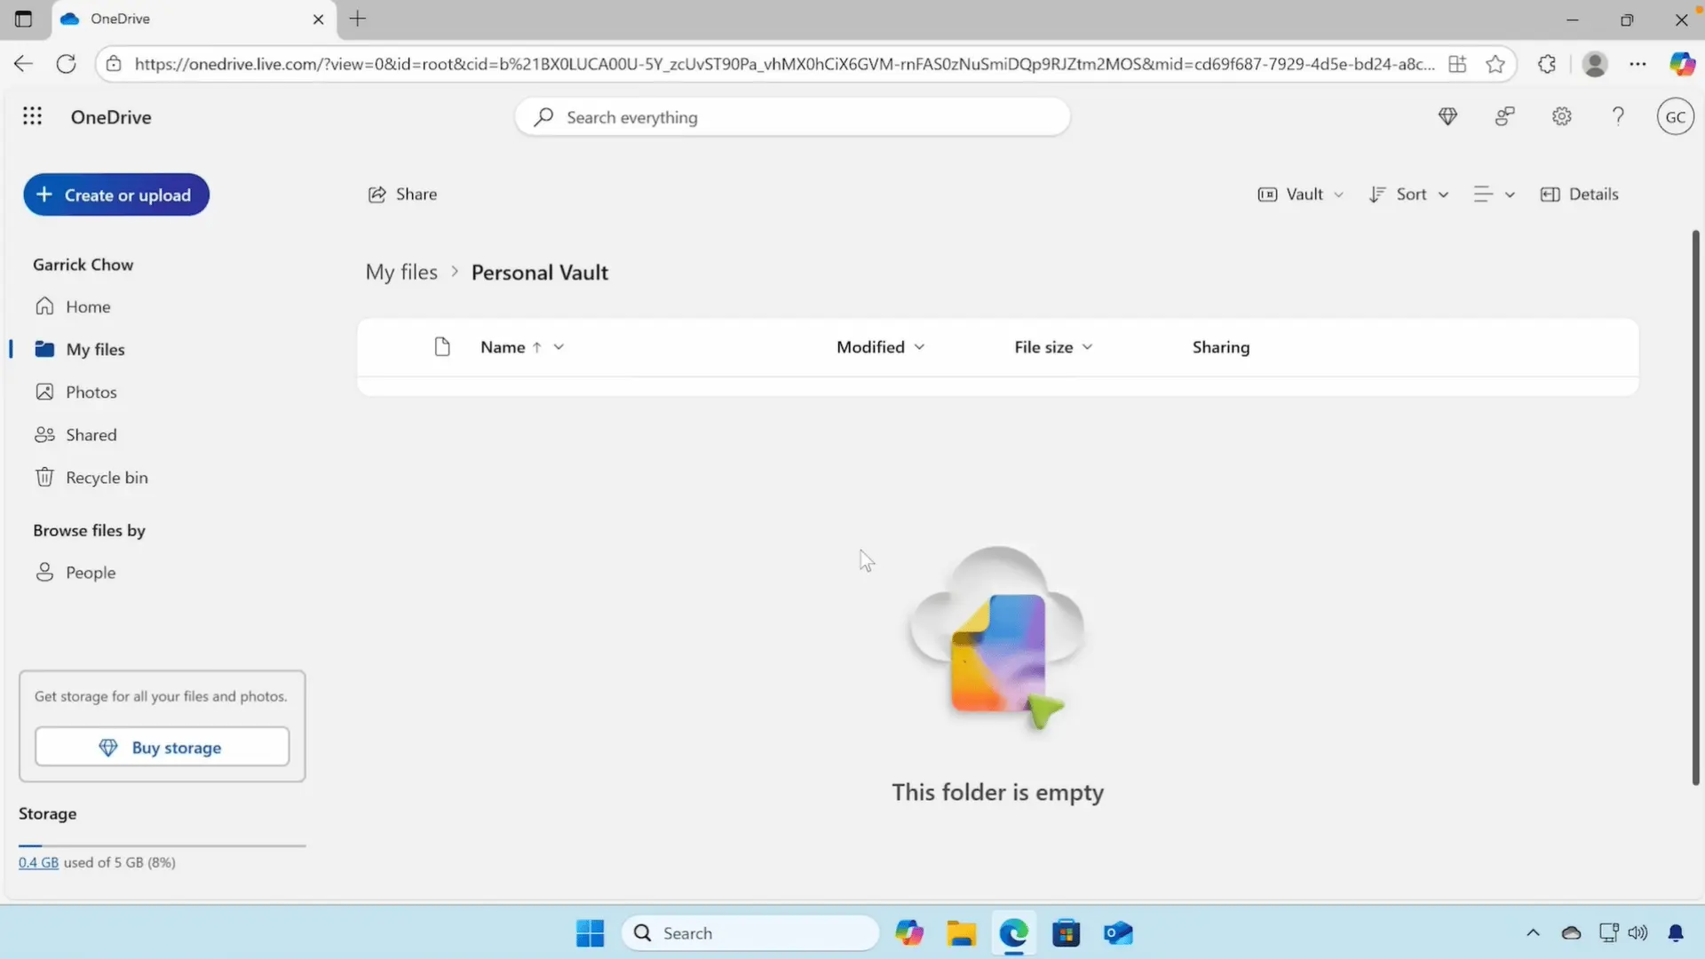Add page to favorites star icon

click(1495, 64)
